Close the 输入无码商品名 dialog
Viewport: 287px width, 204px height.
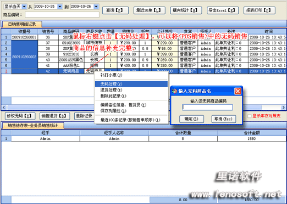click(x=238, y=91)
